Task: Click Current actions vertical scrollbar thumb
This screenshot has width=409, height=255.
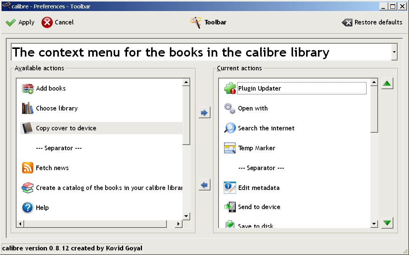Action: 374,109
